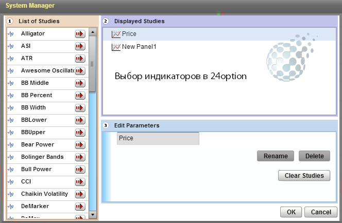Screen dimensions: 342x223
Task: Click the studies list scrollbar thumb
Action: [x=92, y=64]
